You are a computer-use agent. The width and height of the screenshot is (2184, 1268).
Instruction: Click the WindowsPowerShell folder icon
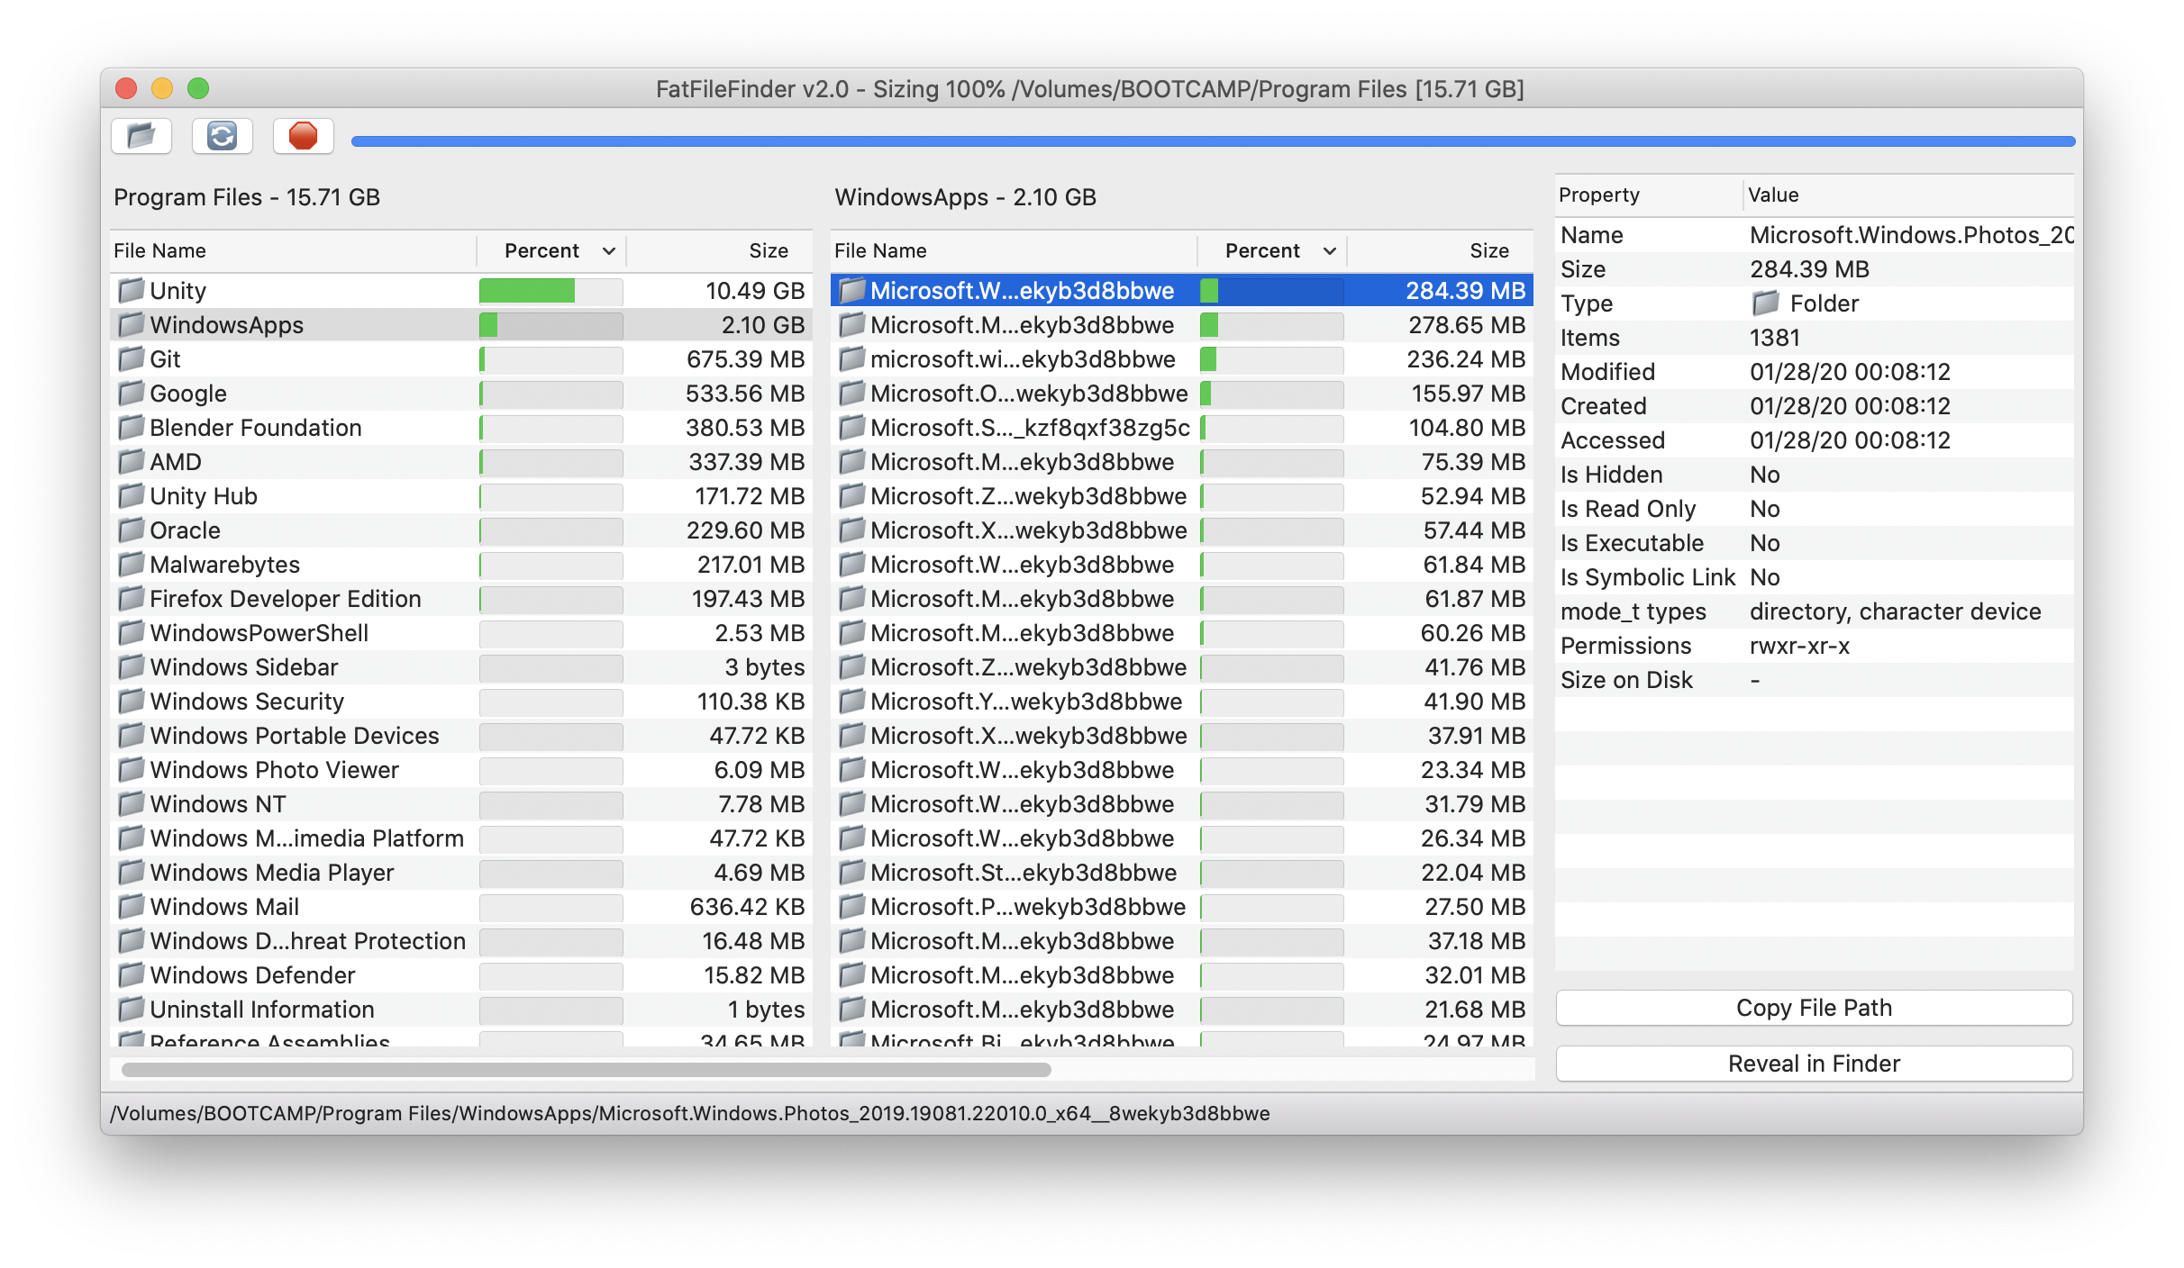pyautogui.click(x=132, y=632)
